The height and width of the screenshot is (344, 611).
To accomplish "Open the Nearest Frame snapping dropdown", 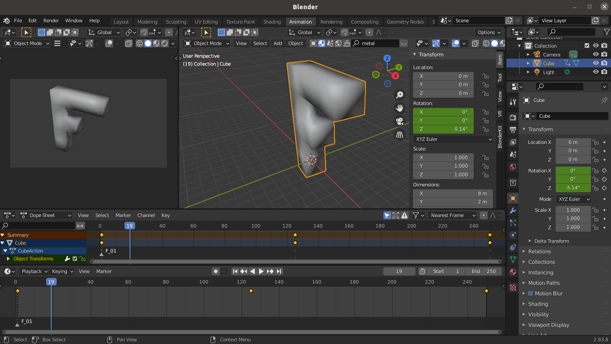I will click(x=452, y=215).
